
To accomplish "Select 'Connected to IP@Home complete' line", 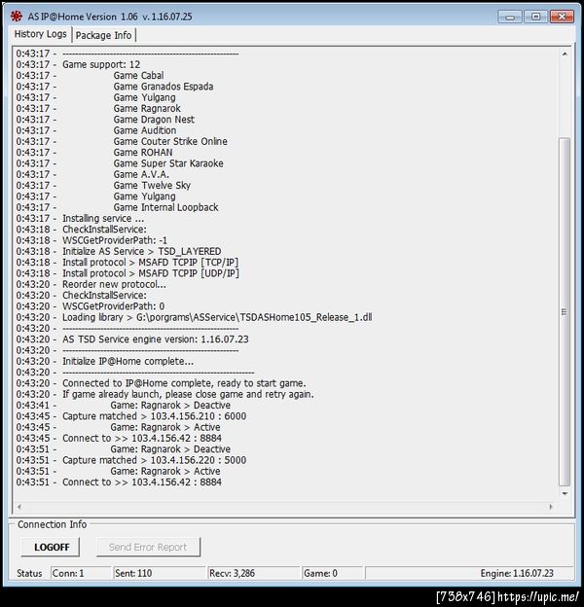I will pyautogui.click(x=161, y=383).
